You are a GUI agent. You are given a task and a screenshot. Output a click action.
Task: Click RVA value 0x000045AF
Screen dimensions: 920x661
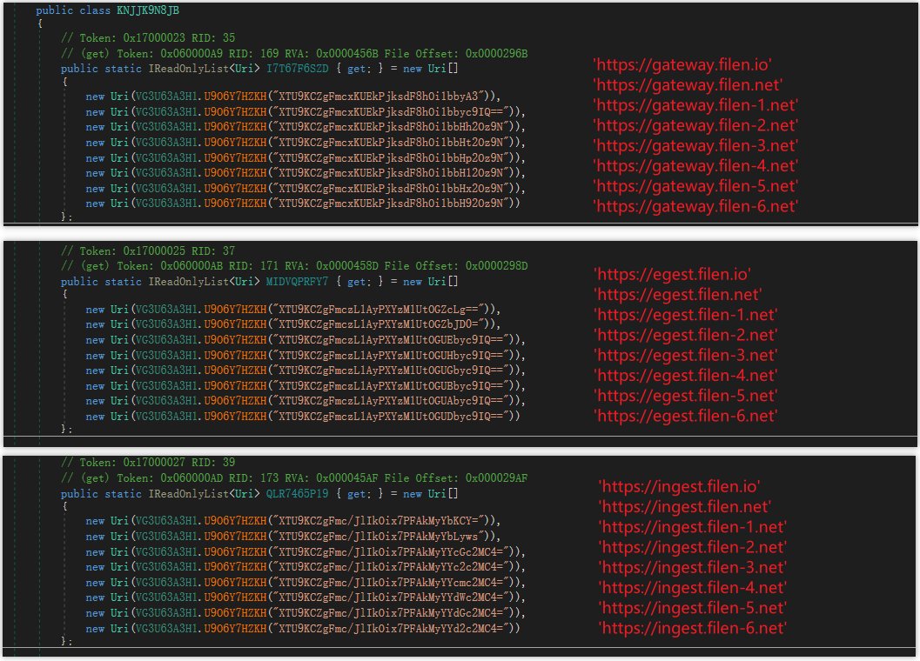click(347, 478)
